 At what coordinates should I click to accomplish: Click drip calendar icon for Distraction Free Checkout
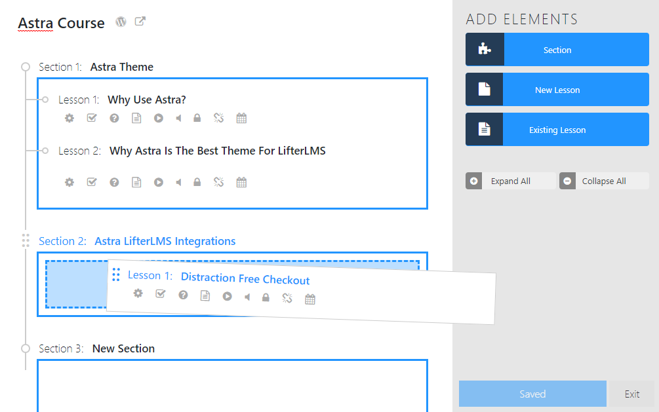pyautogui.click(x=310, y=299)
